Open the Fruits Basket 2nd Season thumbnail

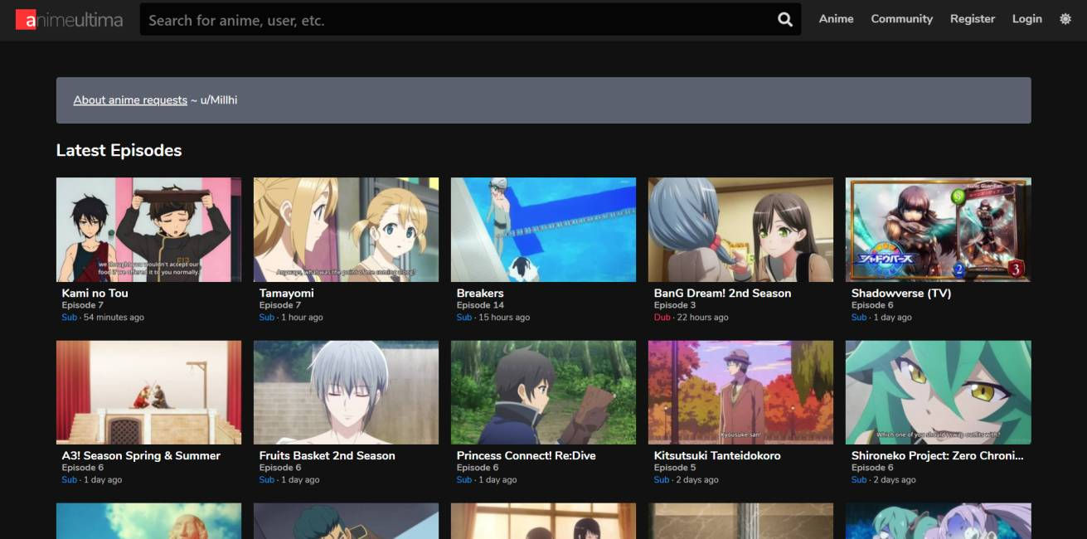tap(347, 392)
